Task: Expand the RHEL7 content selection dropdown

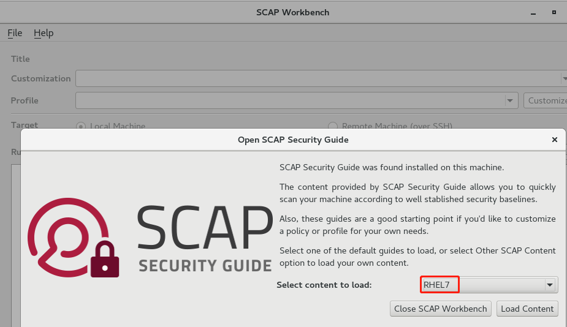Action: (x=550, y=285)
